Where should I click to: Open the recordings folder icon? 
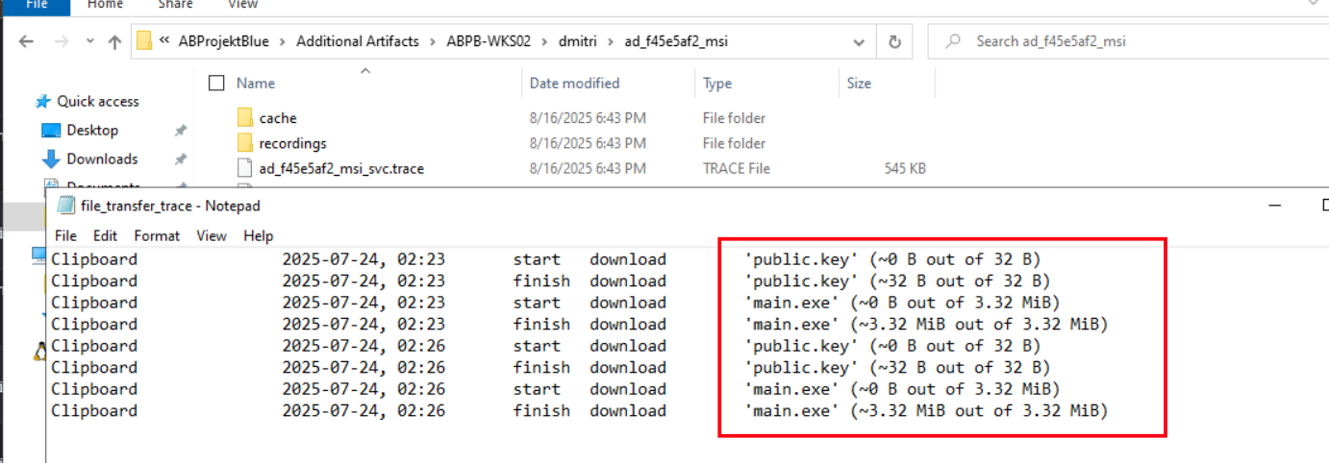[246, 143]
